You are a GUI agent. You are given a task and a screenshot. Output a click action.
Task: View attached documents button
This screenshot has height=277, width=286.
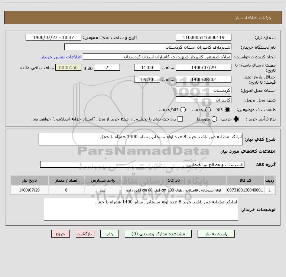[x=158, y=234]
